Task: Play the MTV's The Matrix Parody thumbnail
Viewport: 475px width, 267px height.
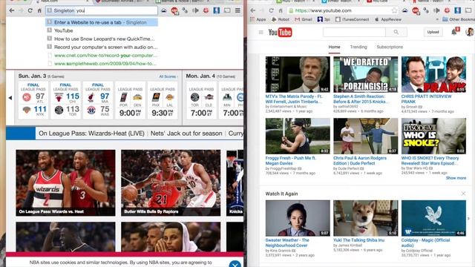Action: click(298, 74)
